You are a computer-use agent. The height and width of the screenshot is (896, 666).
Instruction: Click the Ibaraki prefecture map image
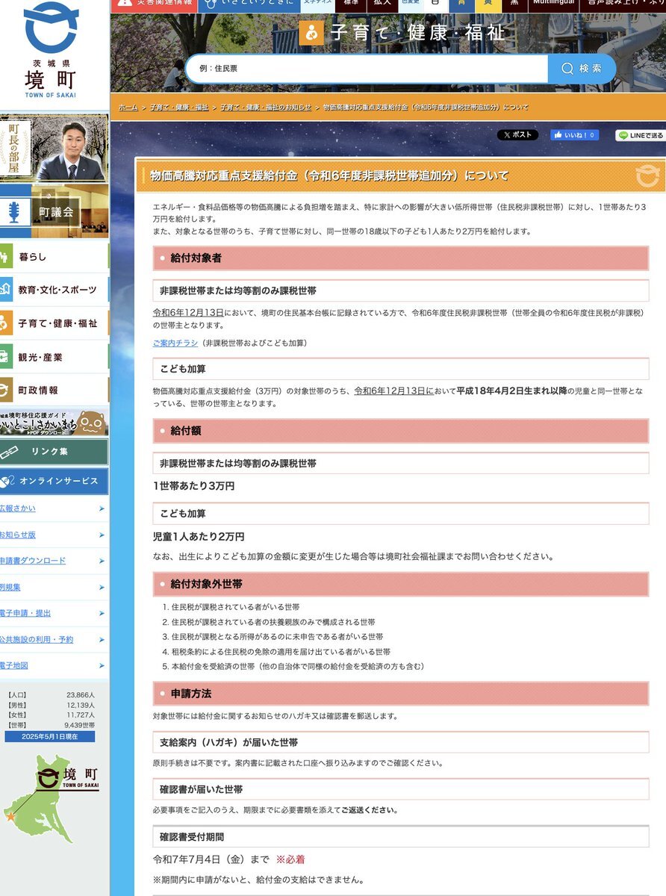[52, 799]
